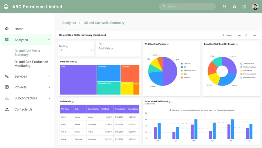262x148 pixels.
Task: Open the dashboard three-dots more menu
Action: click(254, 35)
